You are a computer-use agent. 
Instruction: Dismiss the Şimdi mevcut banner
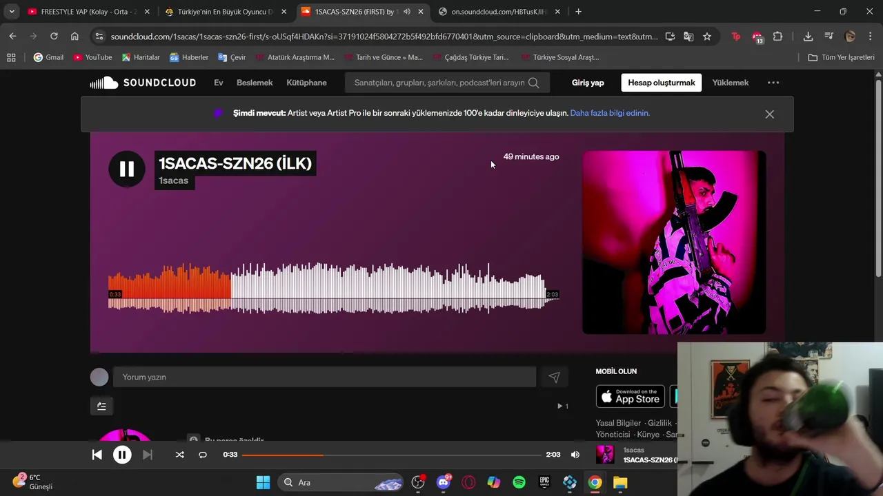(x=770, y=114)
